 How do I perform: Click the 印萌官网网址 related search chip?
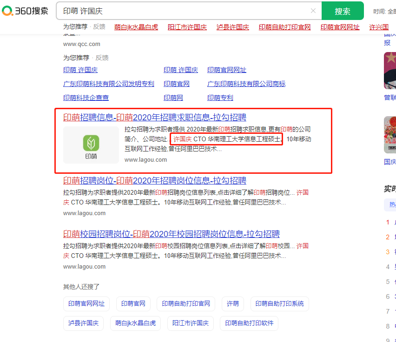pyautogui.click(x=86, y=303)
